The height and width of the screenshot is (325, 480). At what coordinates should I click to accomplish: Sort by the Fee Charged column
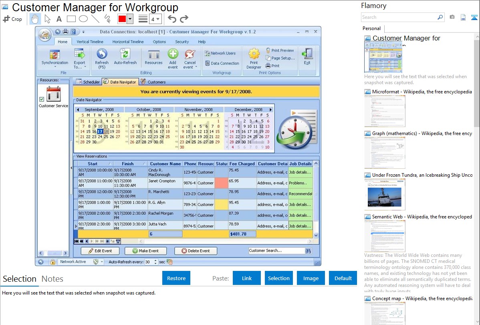[242, 164]
